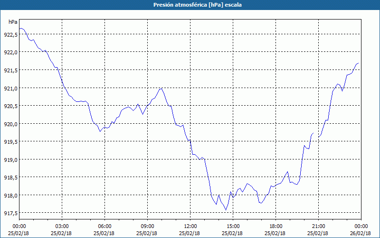Select the 919,0 y-axis value
Viewport: 380px width, 238px height.
click(10, 160)
